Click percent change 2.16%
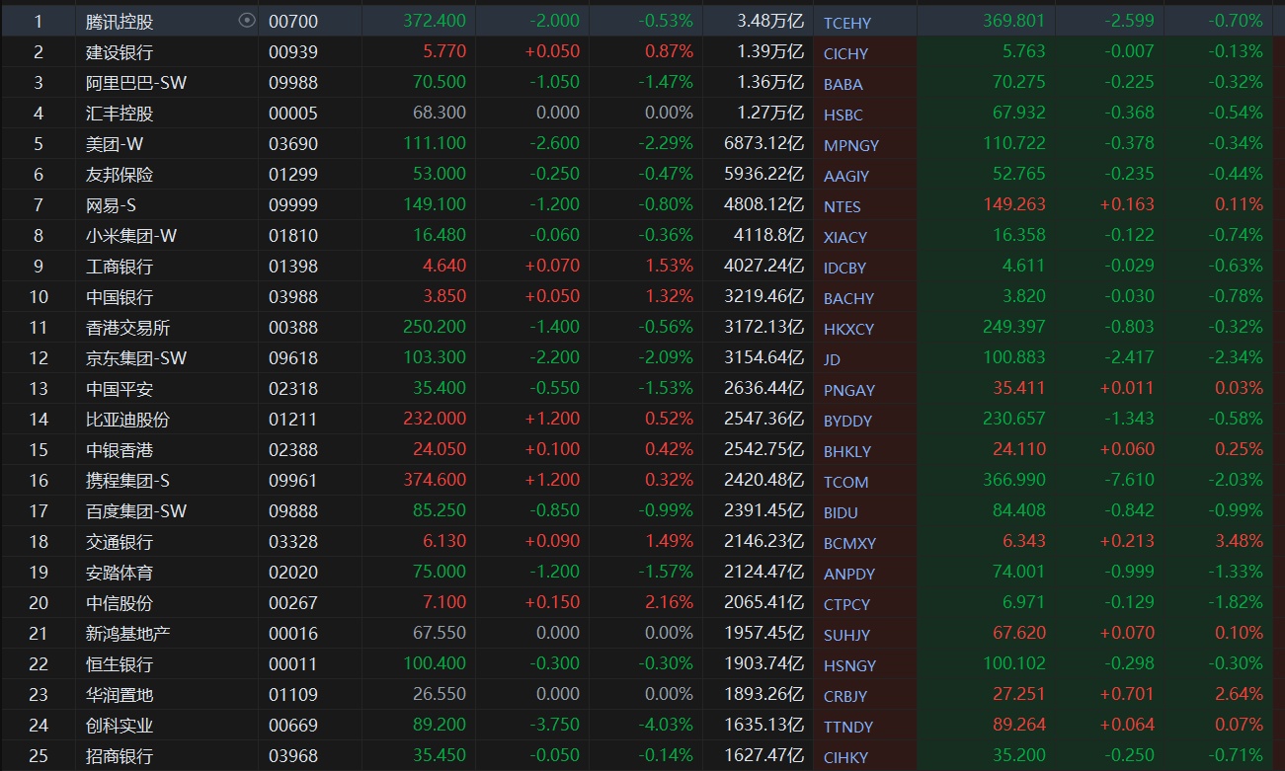 click(x=669, y=602)
